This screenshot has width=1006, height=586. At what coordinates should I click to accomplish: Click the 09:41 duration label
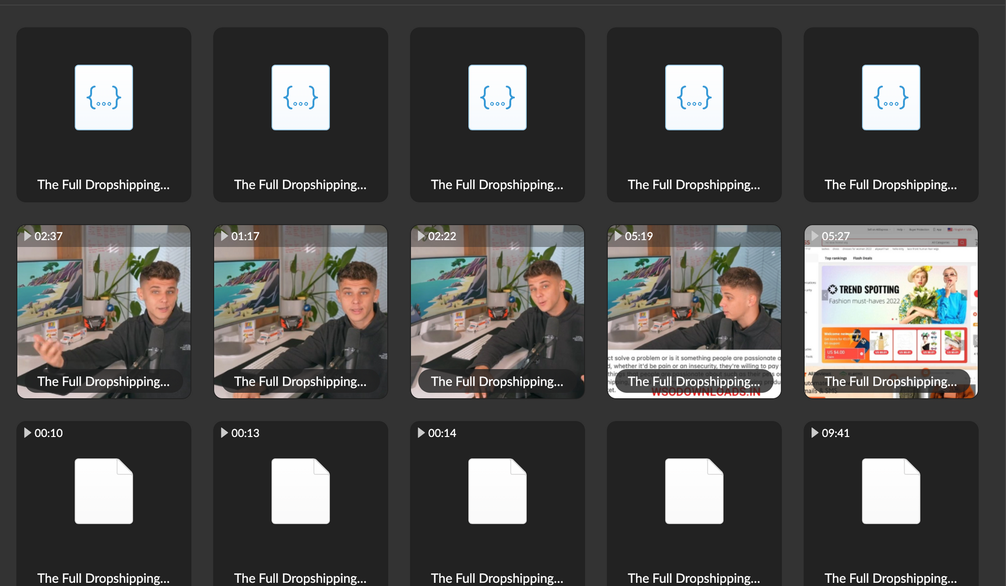pyautogui.click(x=835, y=433)
